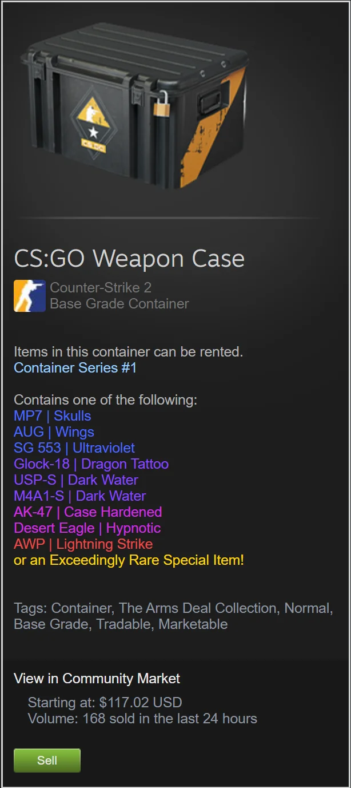Select AK-47 | Case Hardened entry
Image resolution: width=351 pixels, height=788 pixels.
click(88, 512)
